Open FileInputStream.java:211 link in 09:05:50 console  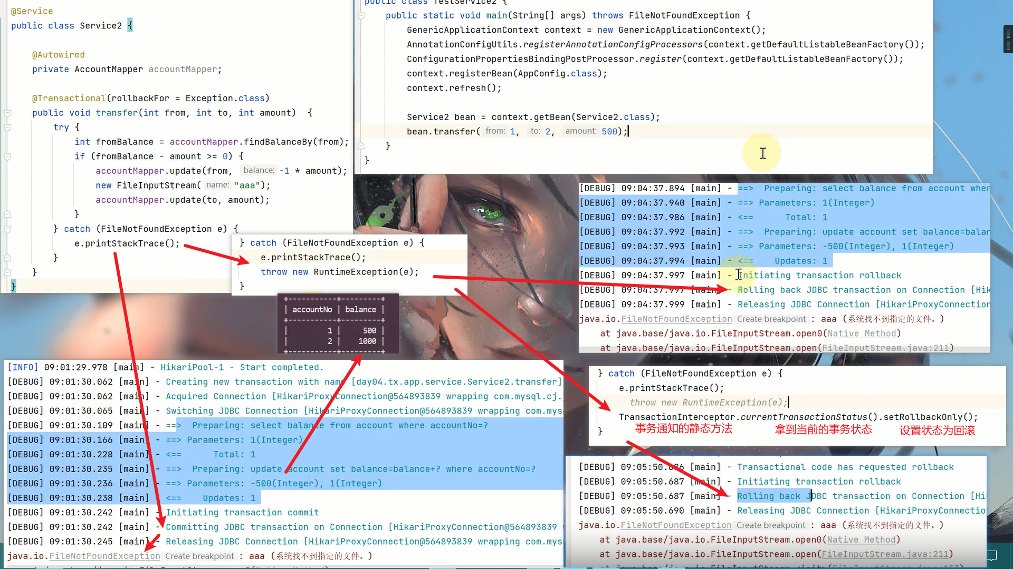click(x=885, y=554)
